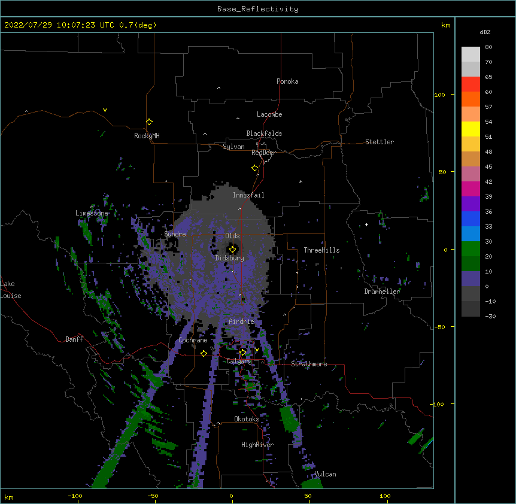This screenshot has height=504, width=516.
Task: Click the Strathmore city label
Action: pyautogui.click(x=309, y=364)
